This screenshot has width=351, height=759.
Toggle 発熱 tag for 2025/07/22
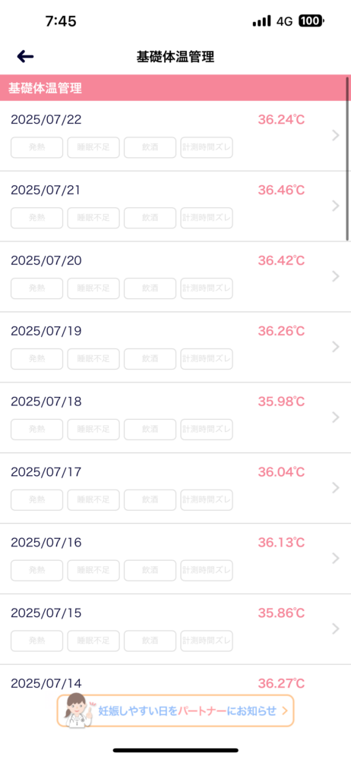pos(36,148)
